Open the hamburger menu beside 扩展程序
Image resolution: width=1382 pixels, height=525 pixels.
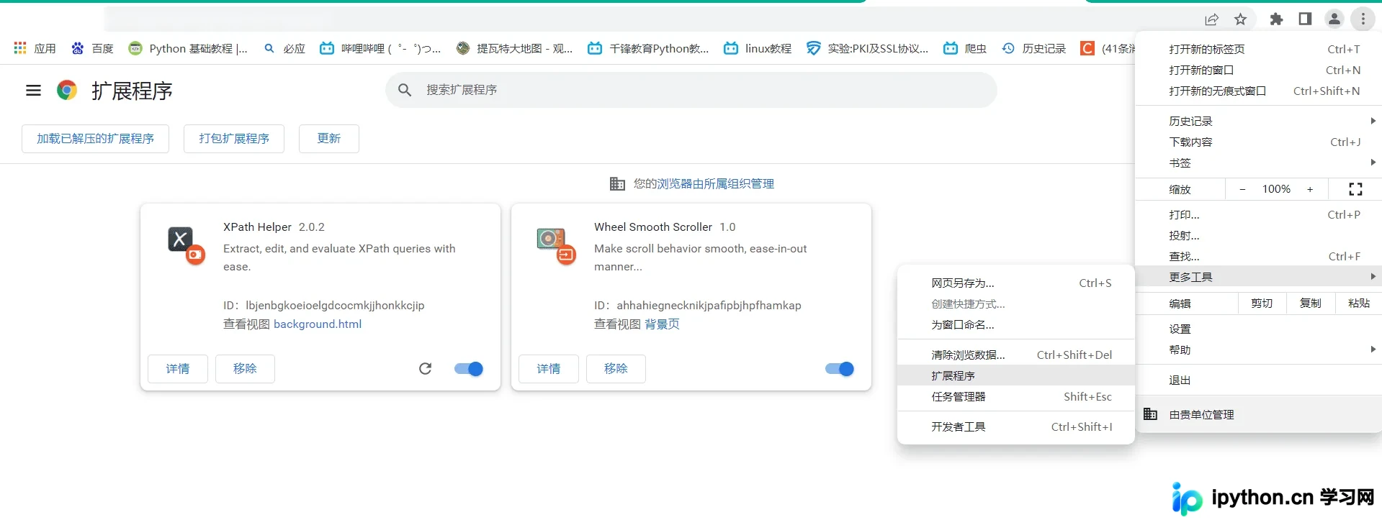[33, 91]
